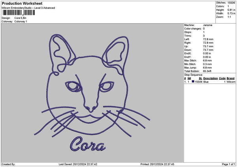Select the Blue thread row description
237x167 pixels.
coord(206,82)
